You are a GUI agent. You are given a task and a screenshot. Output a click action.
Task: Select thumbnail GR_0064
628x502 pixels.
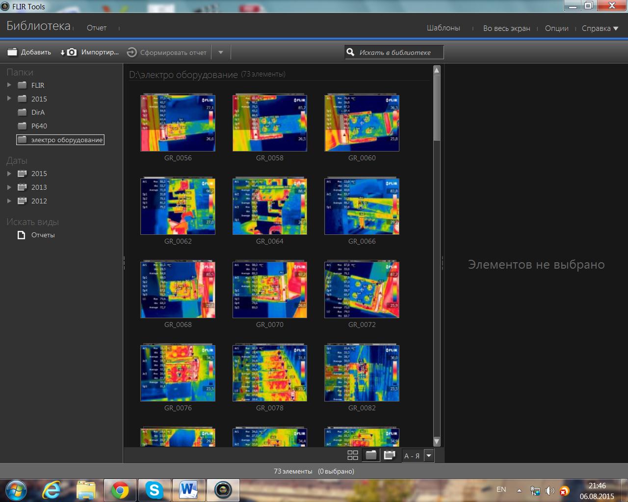269,206
